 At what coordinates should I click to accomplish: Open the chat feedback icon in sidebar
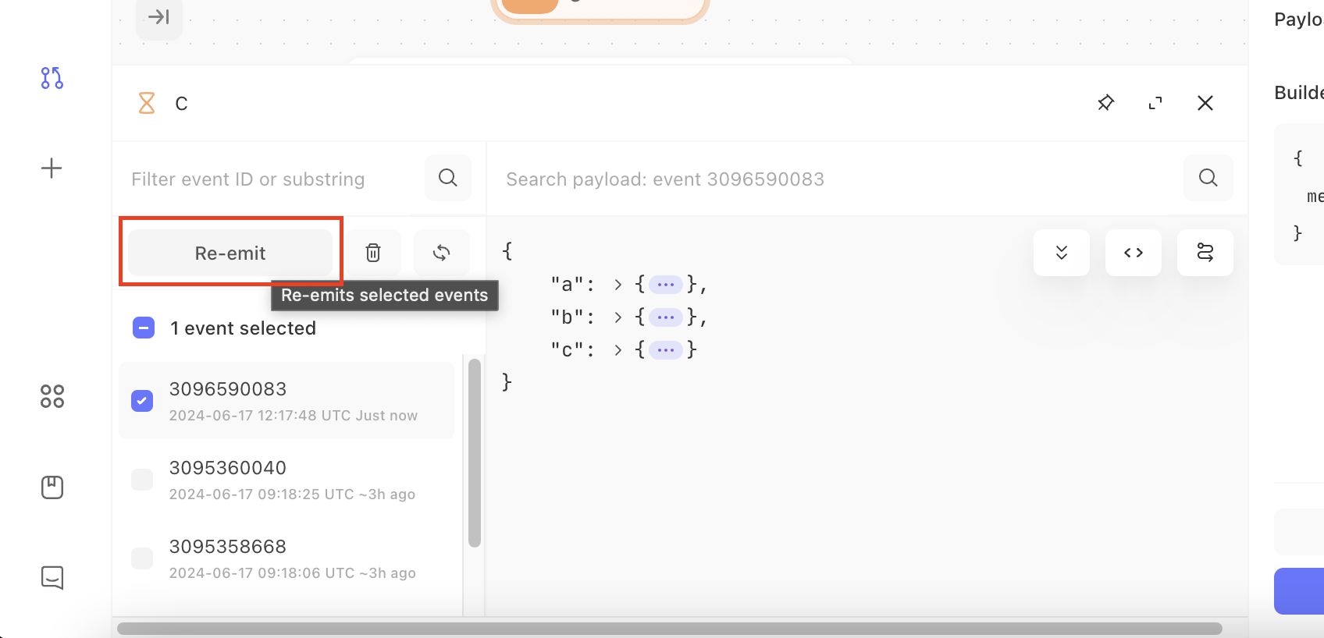(x=52, y=577)
